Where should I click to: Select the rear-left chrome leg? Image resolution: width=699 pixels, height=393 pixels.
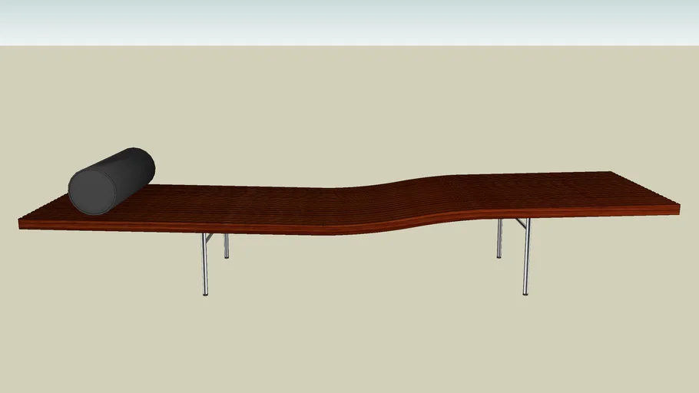point(226,246)
